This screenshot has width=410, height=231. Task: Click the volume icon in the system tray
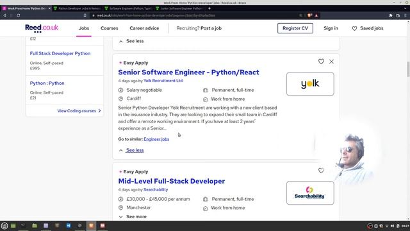[x=392, y=226]
